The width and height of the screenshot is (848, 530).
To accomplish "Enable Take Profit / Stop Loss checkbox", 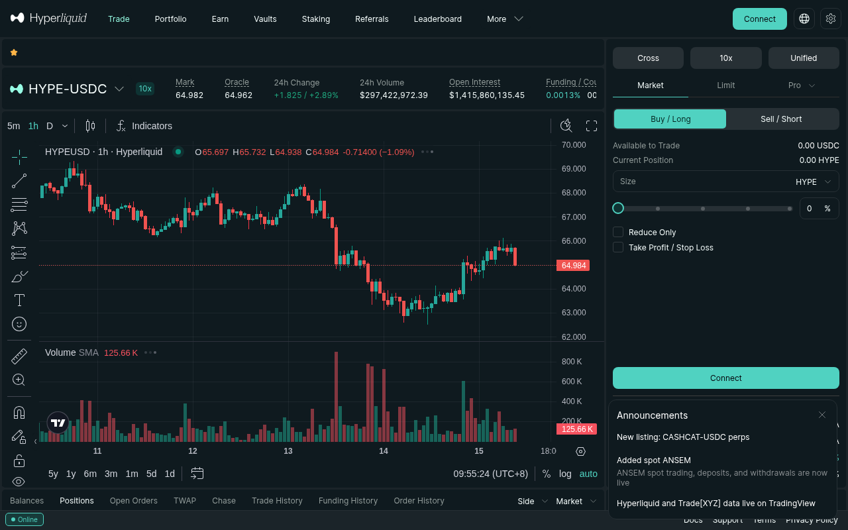I will (x=618, y=247).
